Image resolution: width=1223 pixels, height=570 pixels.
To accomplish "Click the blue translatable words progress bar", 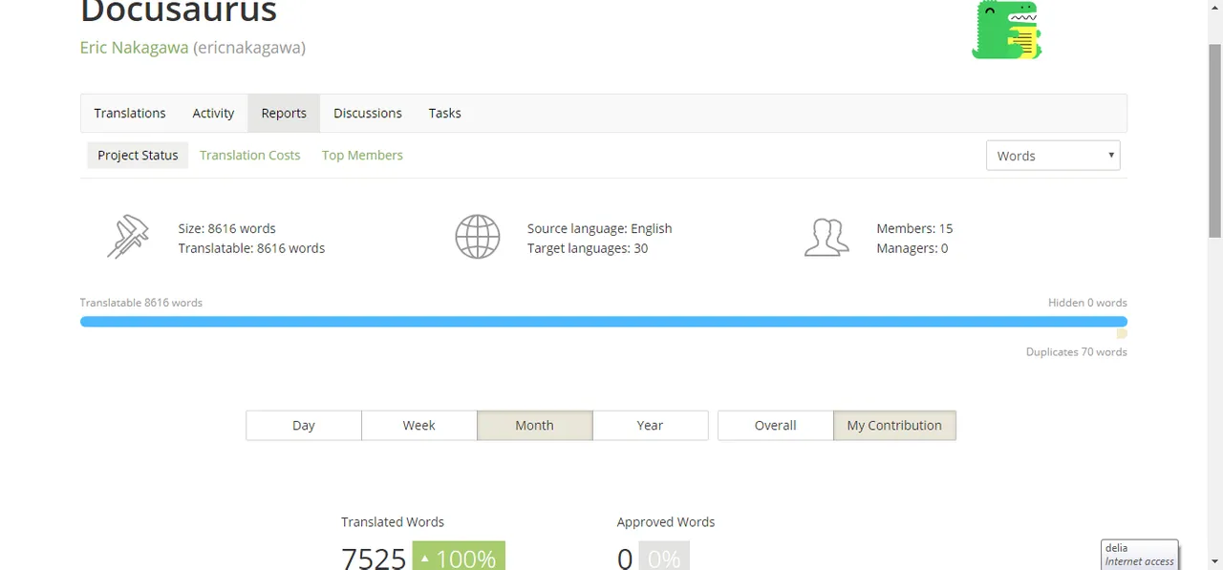I will [x=604, y=322].
